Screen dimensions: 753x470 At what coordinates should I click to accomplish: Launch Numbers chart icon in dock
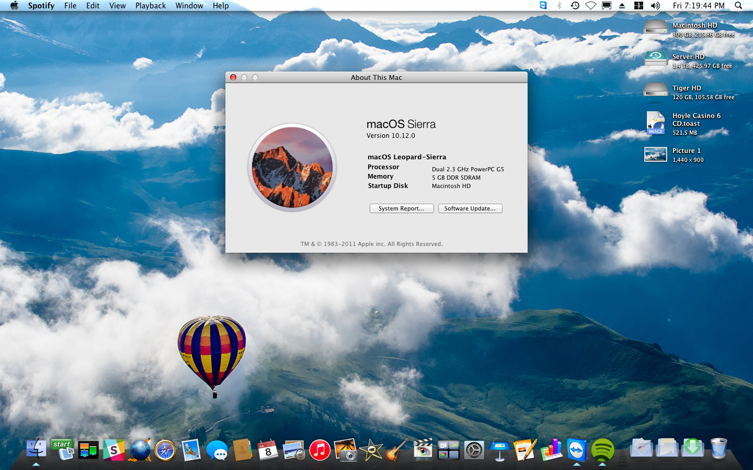click(x=551, y=450)
